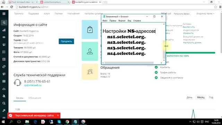The image size is (222, 125).
Task: Switch the ENG input language indicator
Action: point(207,122)
